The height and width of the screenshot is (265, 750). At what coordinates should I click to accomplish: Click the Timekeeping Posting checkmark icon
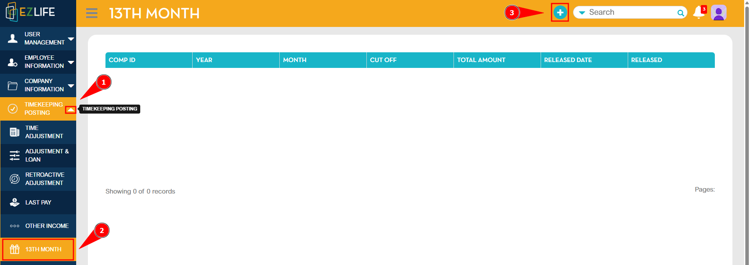tap(13, 108)
